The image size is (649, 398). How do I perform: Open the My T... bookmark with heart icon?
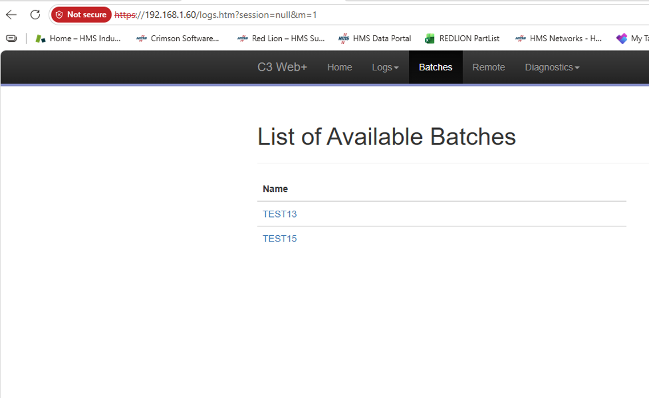pyautogui.click(x=632, y=38)
